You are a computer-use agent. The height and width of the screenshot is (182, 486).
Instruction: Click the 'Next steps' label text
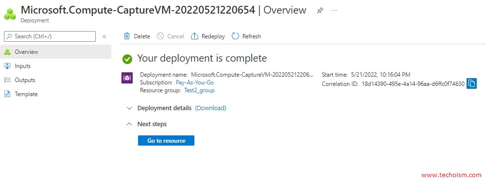click(152, 124)
